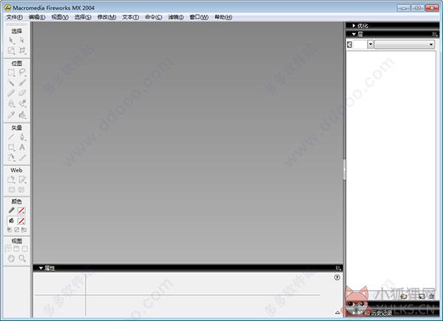Select the Hand tool
The width and height of the screenshot is (443, 321).
(x=11, y=258)
